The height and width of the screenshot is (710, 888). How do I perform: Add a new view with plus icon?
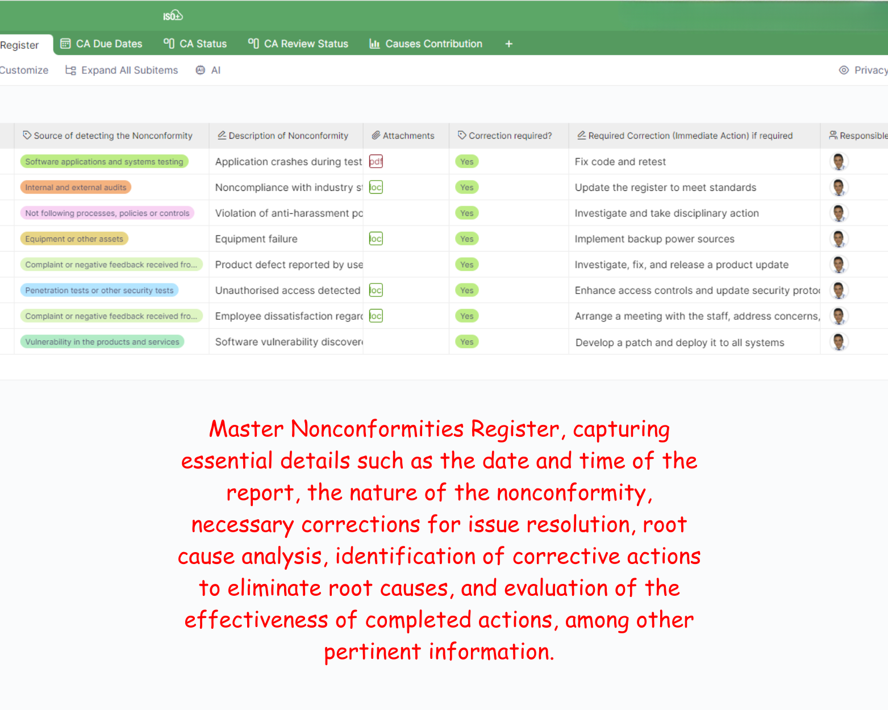click(508, 44)
